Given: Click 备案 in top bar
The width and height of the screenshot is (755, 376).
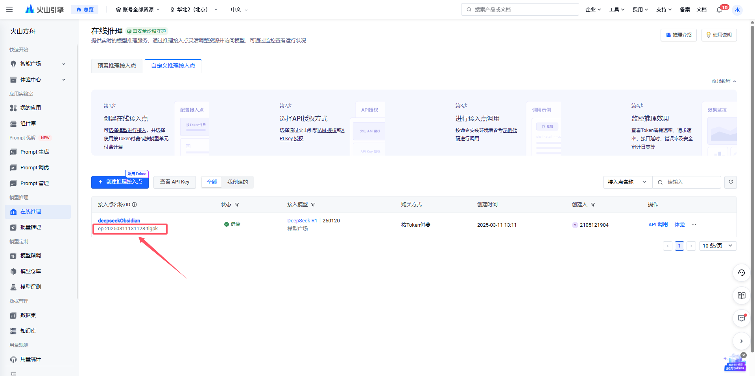Looking at the screenshot, I should [685, 9].
